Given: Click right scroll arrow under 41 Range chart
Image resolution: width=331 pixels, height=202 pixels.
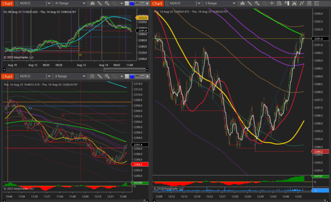Looking at the screenshot, I should point(147,69).
